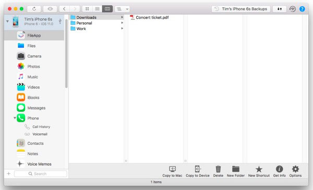The height and width of the screenshot is (190, 313).
Task: Open Photos in the sidebar
Action: pyautogui.click(x=34, y=66)
